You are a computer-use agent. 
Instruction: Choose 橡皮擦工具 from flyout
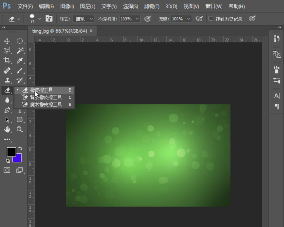coord(44,90)
